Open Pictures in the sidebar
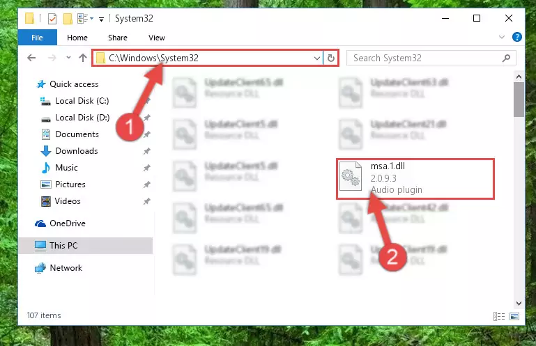This screenshot has width=536, height=346. (x=70, y=184)
